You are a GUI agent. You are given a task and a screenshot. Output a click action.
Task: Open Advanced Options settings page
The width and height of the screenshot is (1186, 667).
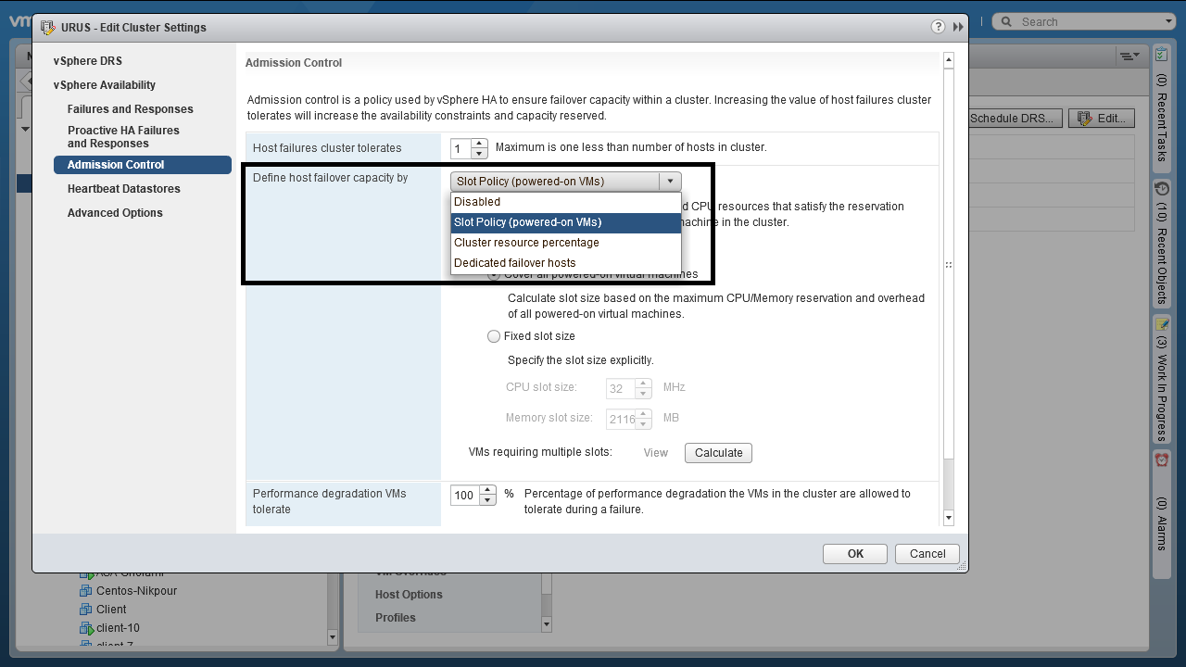(115, 213)
